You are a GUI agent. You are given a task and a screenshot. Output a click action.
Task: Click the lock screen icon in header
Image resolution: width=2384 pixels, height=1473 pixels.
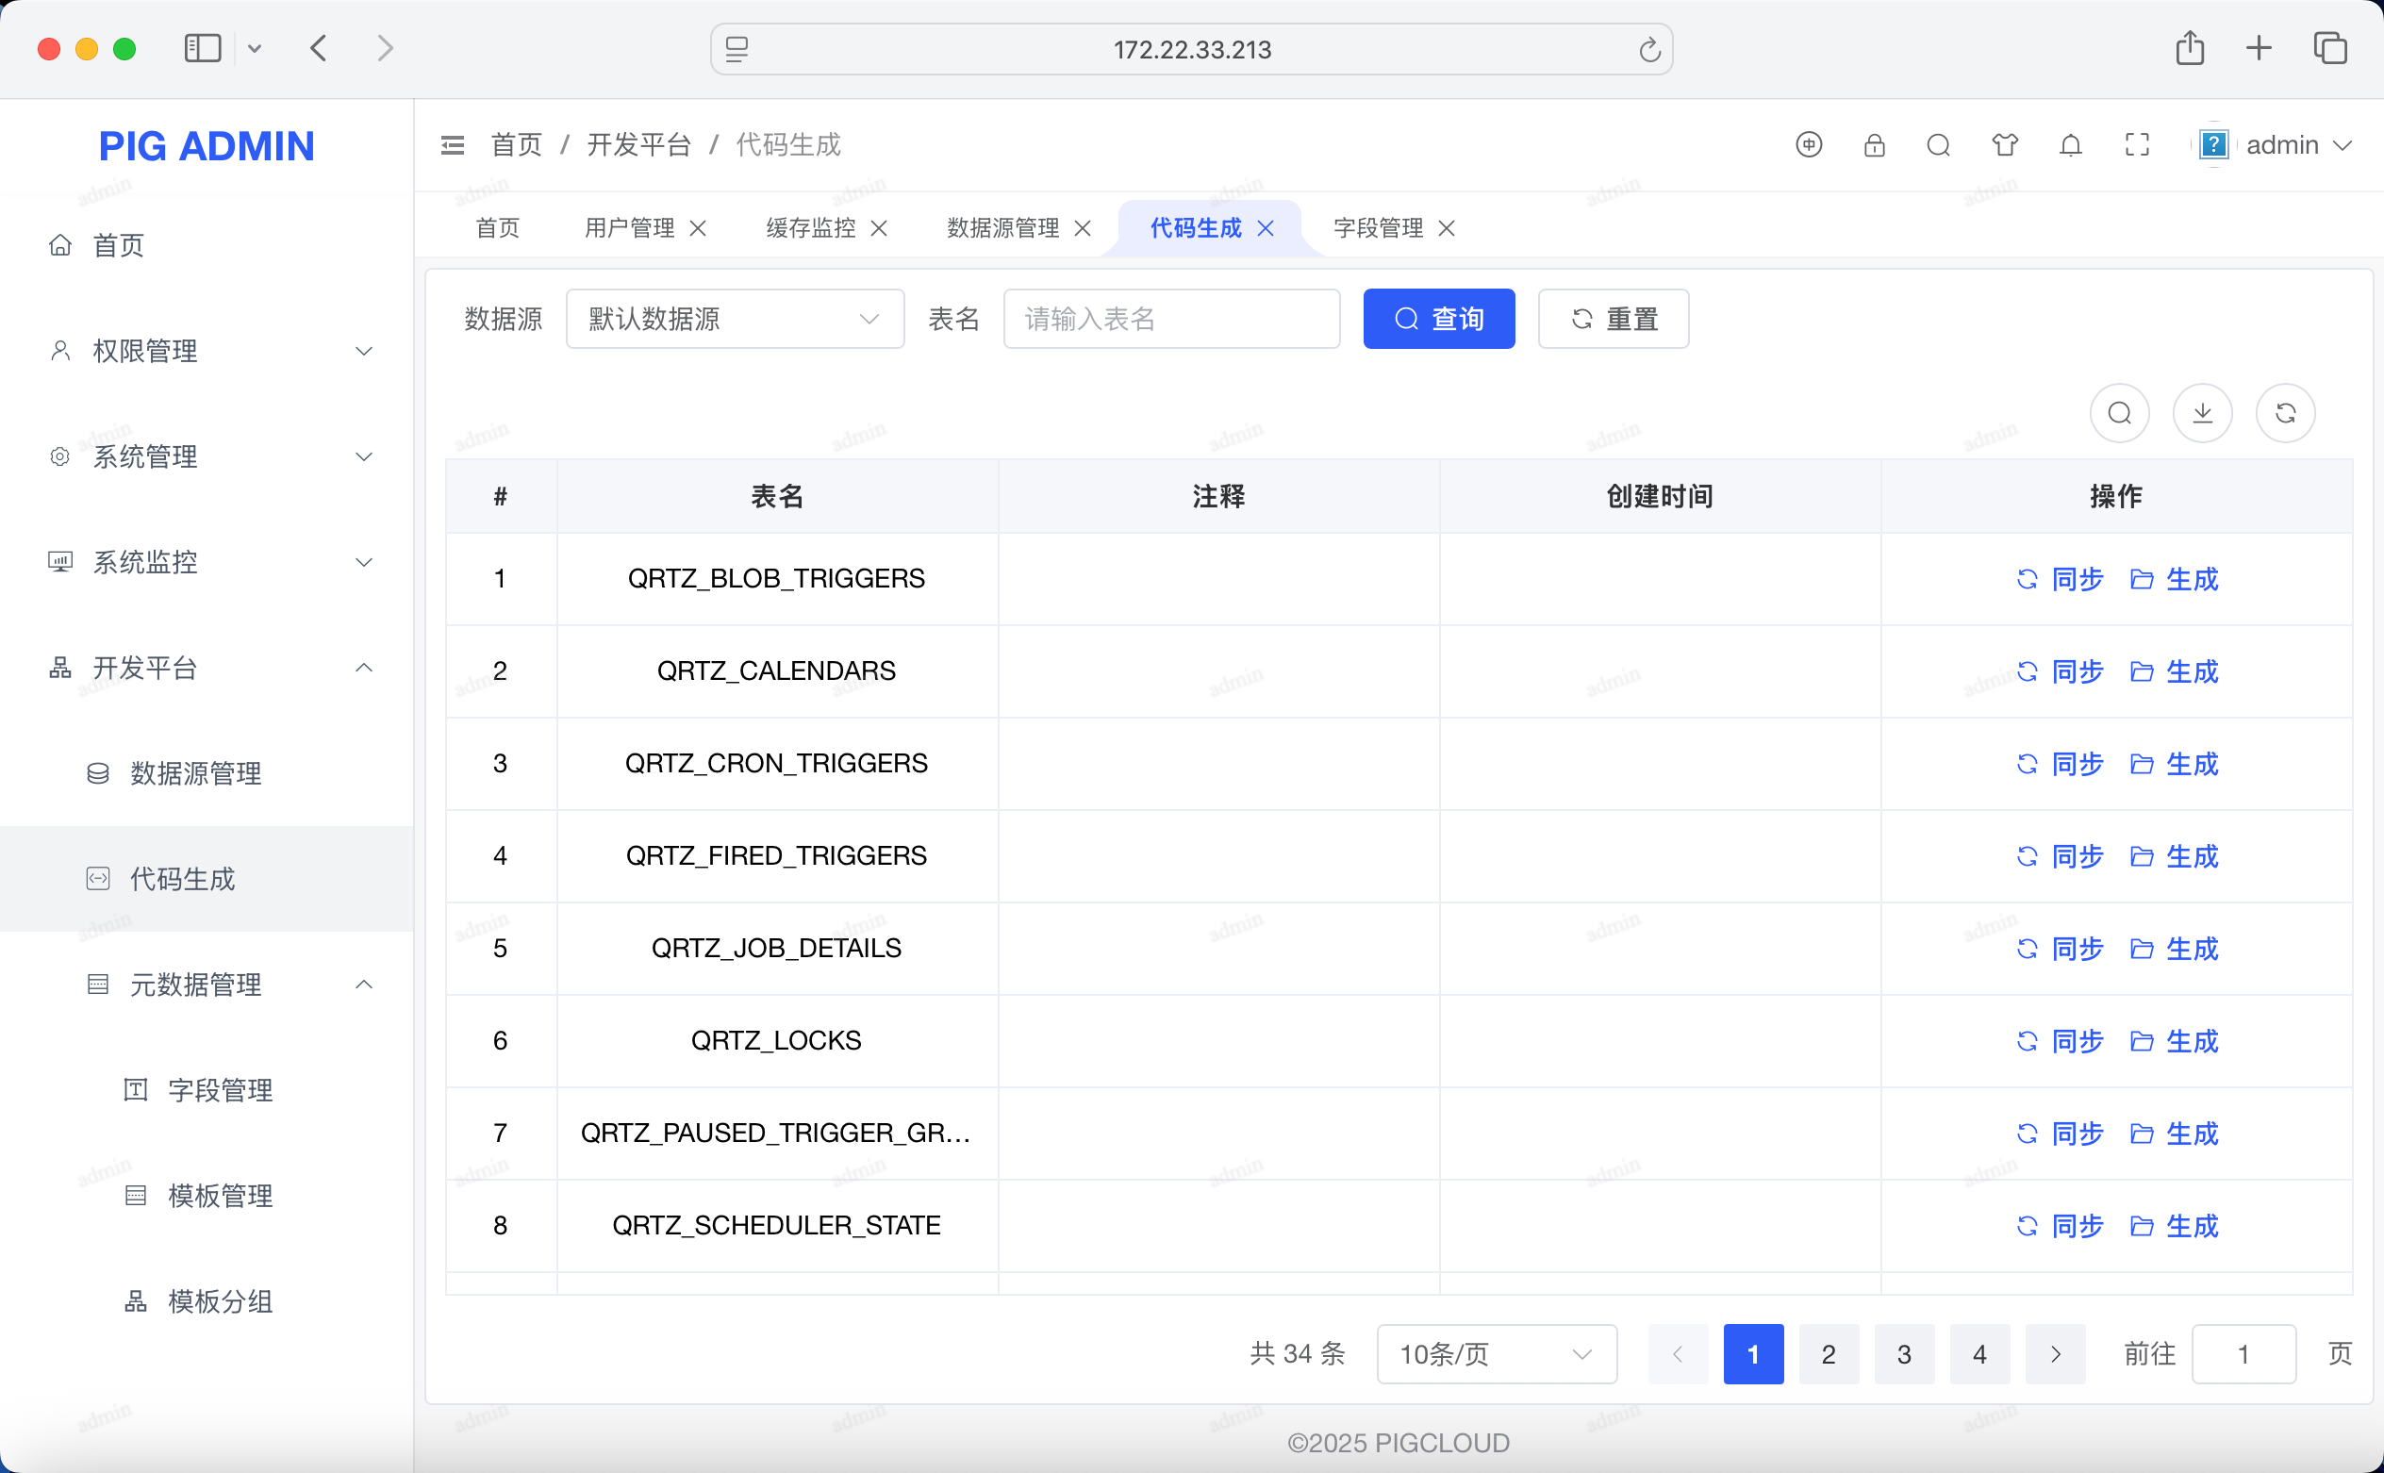coord(1874,145)
